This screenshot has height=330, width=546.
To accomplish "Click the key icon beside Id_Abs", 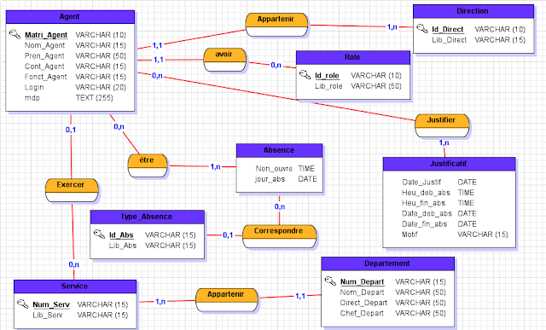I will pos(100,234).
